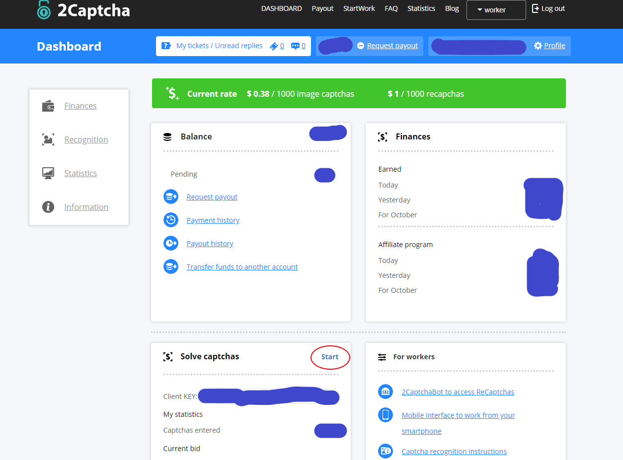The height and width of the screenshot is (460, 623).
Task: Click the Client KEY field
Action: (268, 396)
